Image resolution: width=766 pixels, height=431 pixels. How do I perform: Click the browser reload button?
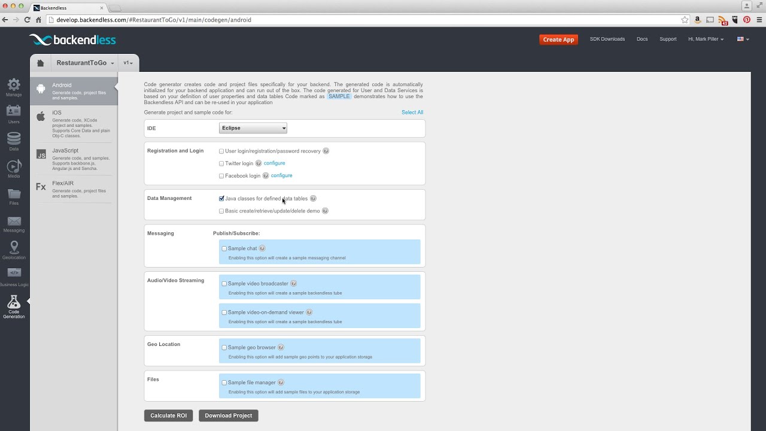coord(27,20)
